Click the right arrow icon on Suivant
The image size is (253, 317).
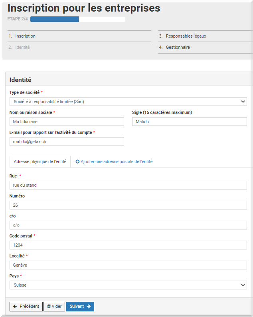point(89,306)
